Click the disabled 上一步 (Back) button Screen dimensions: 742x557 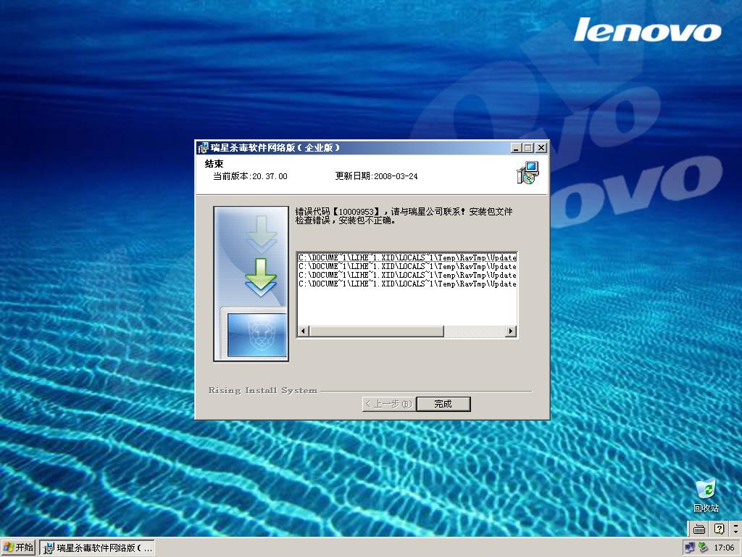pos(389,404)
